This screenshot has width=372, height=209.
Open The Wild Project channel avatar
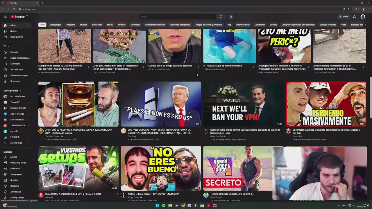coord(41,131)
